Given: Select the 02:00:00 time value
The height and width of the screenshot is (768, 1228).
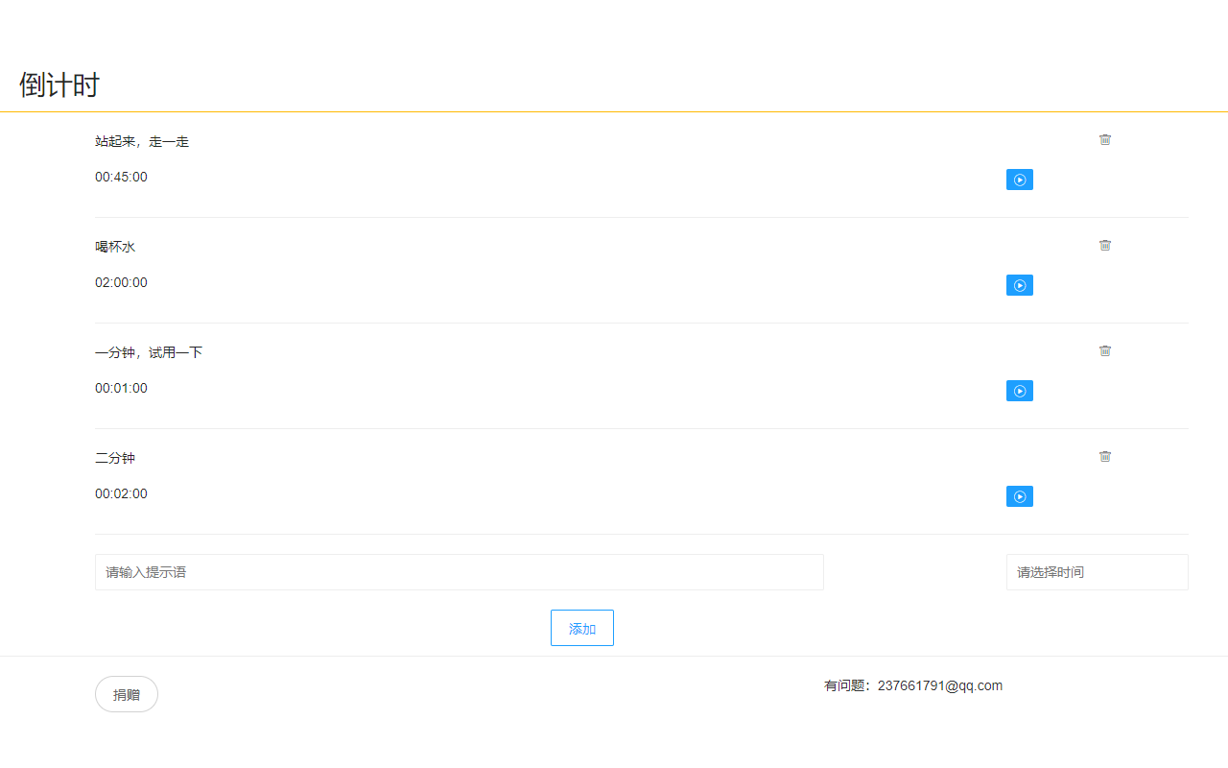Looking at the screenshot, I should (122, 282).
